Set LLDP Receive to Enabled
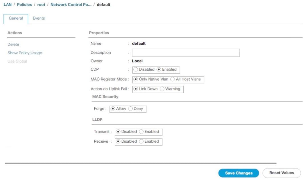 [141, 141]
